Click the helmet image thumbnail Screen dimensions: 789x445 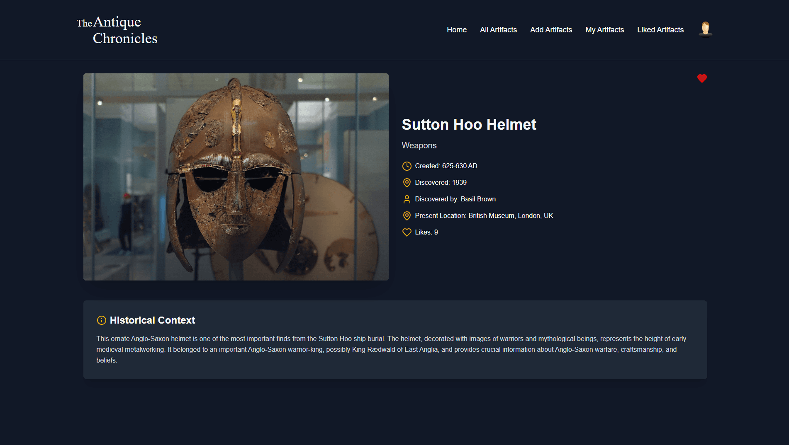coord(236,177)
